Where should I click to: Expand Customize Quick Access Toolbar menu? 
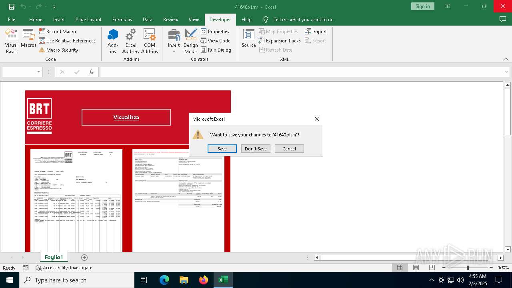[x=54, y=7]
